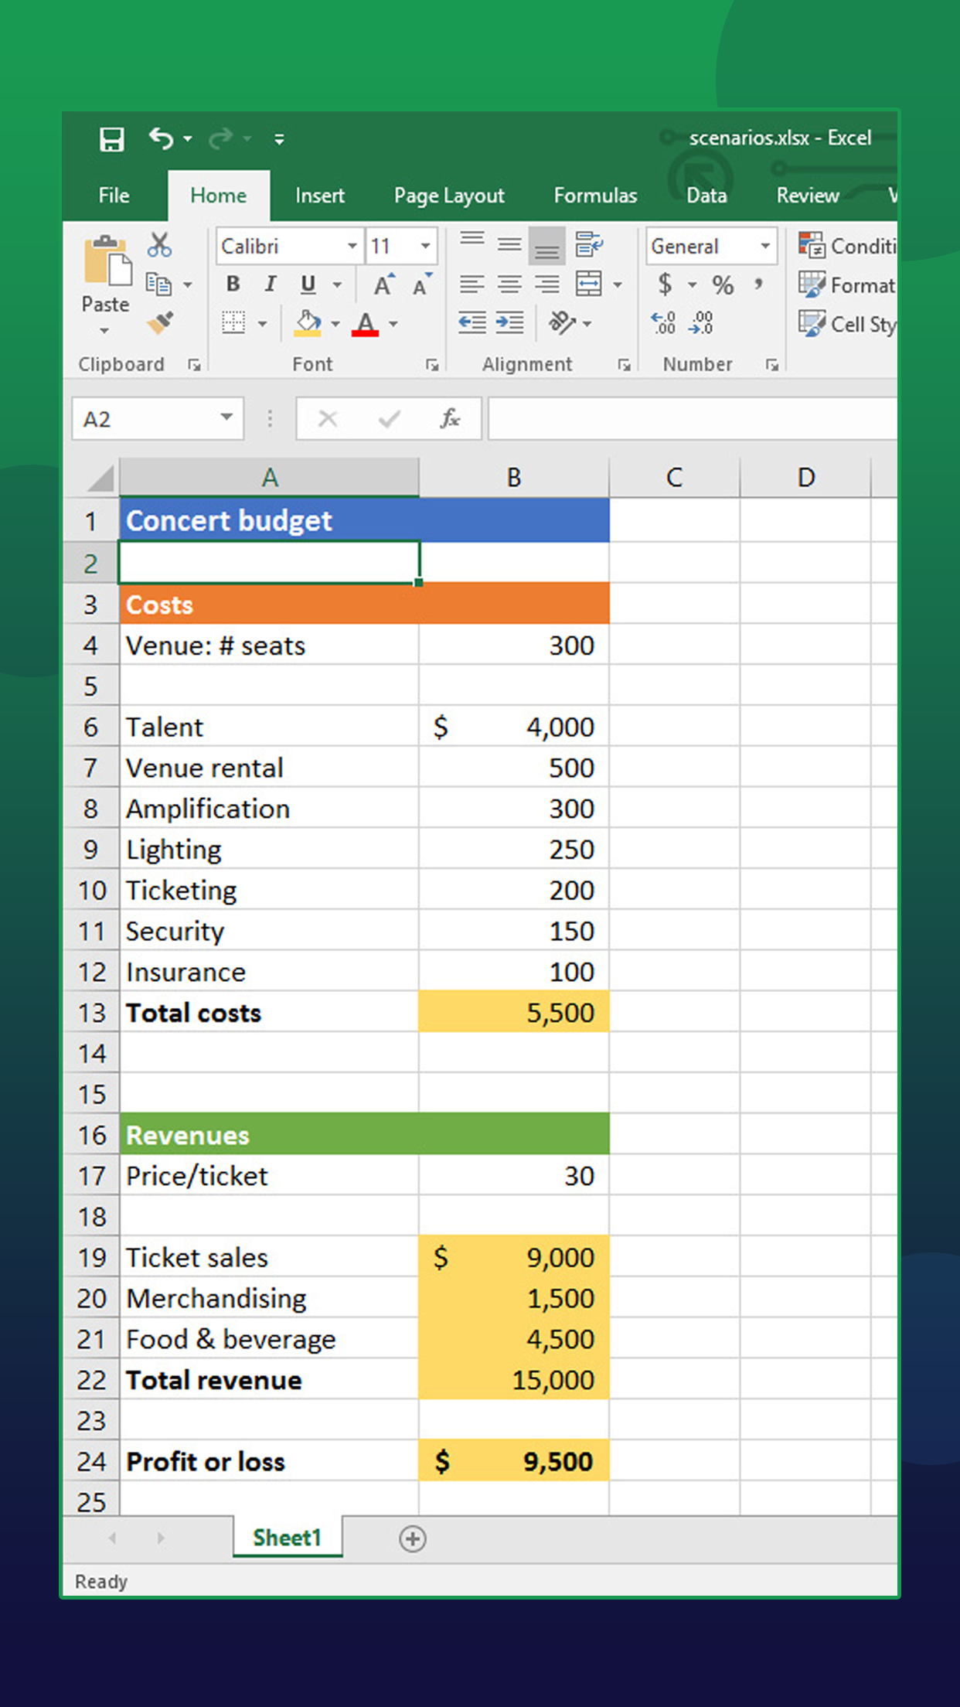Open the General number format dropdown

(764, 246)
